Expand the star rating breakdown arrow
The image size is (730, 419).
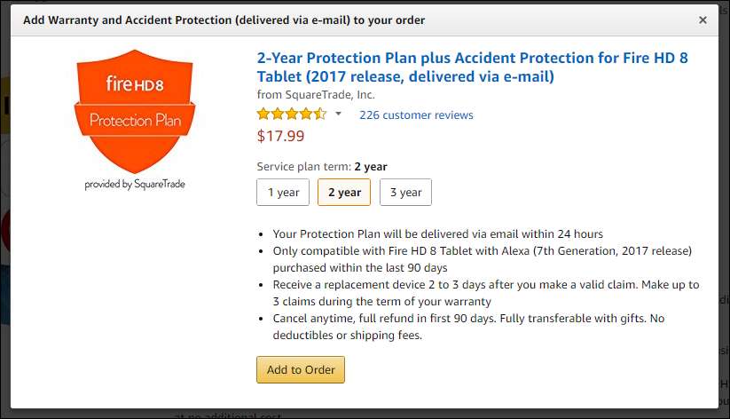338,115
